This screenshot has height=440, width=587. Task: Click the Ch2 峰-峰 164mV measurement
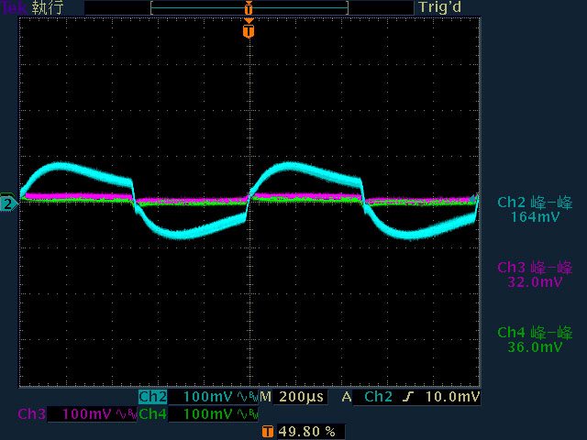pos(535,209)
